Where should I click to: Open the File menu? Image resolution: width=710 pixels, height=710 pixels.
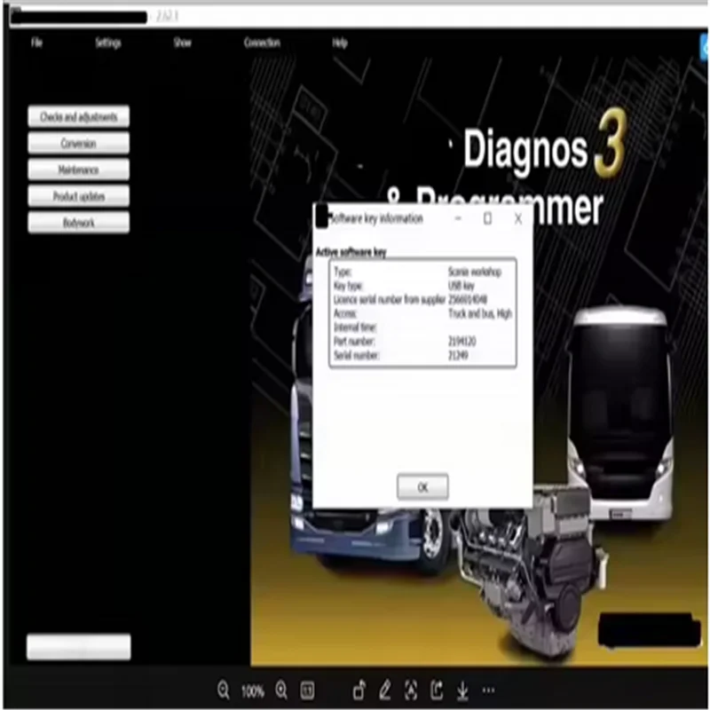(36, 43)
